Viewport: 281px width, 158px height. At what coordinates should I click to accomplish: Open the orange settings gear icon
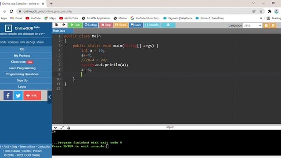point(273,25)
